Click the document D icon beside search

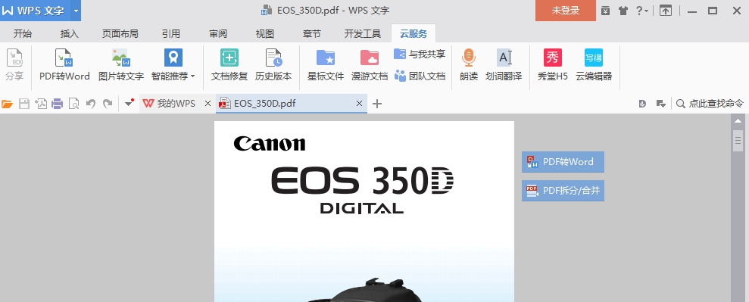click(642, 104)
